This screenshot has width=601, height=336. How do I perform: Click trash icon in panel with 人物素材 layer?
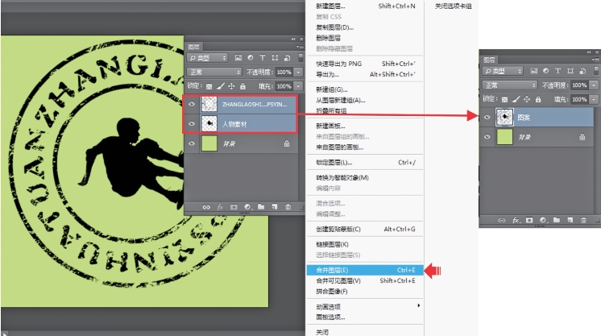click(288, 207)
